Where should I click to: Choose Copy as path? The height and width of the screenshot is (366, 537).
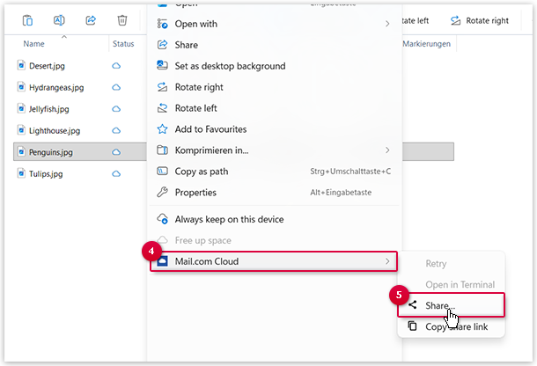(x=274, y=172)
